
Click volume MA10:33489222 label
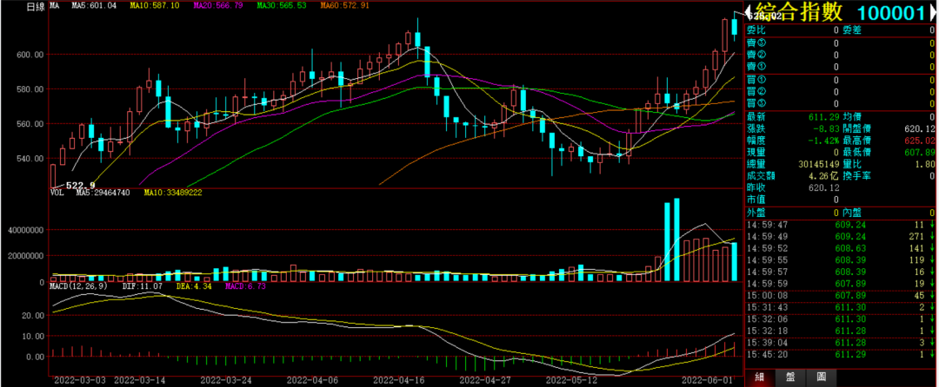172,193
